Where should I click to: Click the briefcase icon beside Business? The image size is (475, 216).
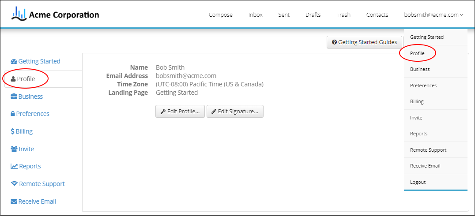point(14,97)
